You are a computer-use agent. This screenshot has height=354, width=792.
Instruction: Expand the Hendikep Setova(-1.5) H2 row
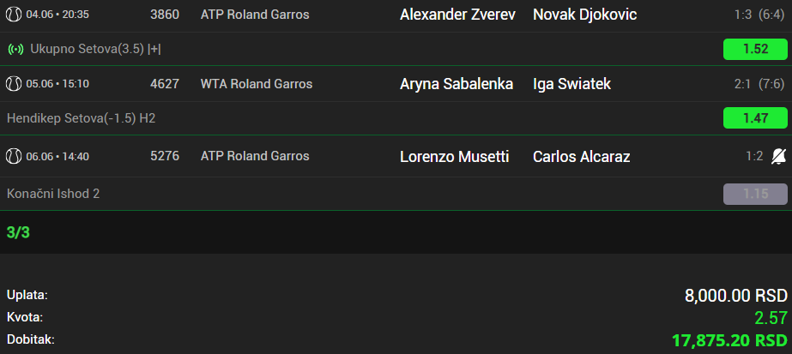tap(396, 118)
